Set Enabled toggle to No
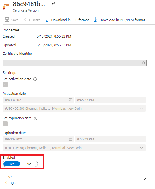Image resolution: width=155 pixels, height=189 pixels. coord(29,164)
